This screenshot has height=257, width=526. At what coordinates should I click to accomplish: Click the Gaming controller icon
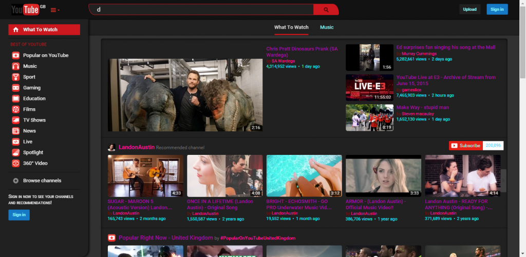tap(15, 88)
